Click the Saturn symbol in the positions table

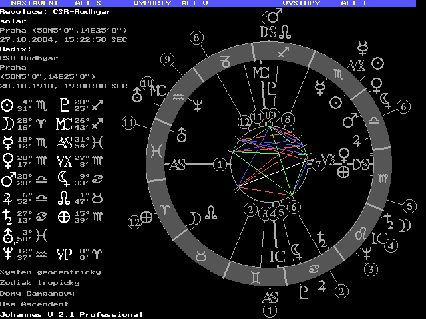pos(7,216)
